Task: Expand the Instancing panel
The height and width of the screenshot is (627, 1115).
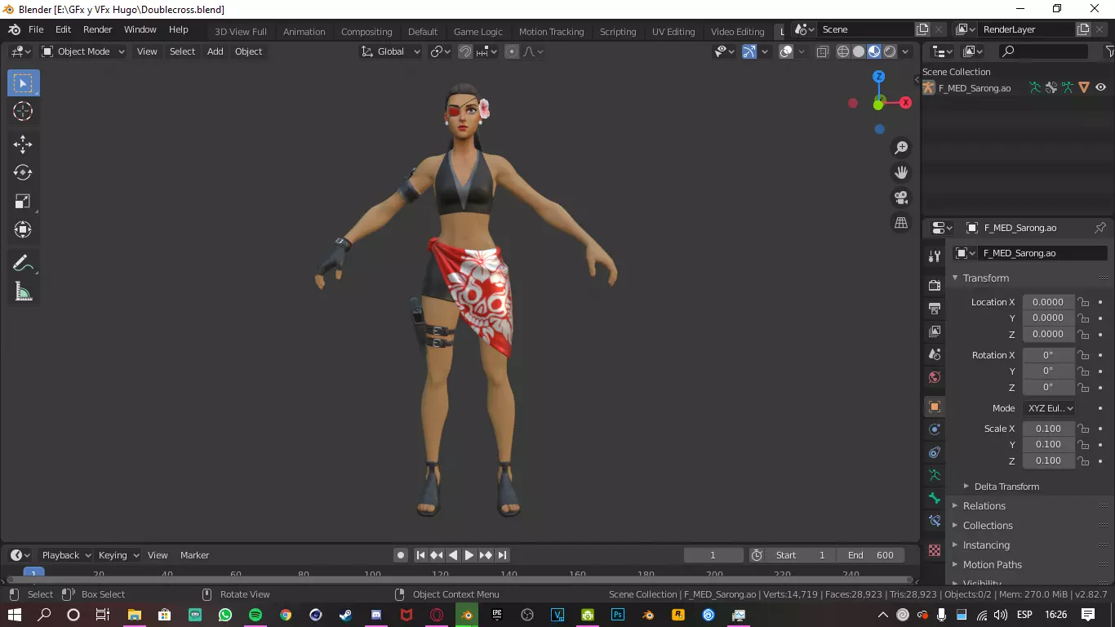Action: (x=986, y=545)
